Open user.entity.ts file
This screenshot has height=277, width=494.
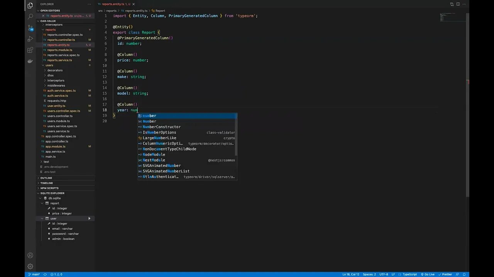coord(56,106)
